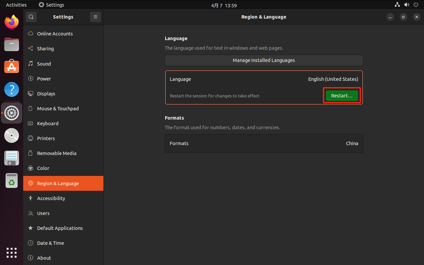424x265 pixels.
Task: Open the floppy disk icon in dock
Action: coord(12,158)
